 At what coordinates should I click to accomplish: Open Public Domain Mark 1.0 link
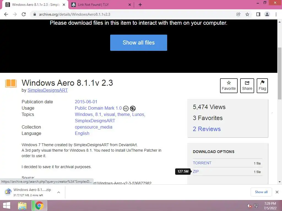pyautogui.click(x=98, y=108)
